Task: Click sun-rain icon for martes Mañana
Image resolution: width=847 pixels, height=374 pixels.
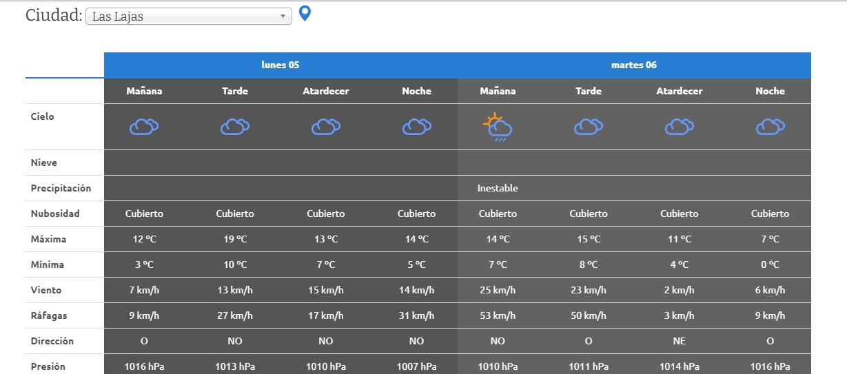Action: pos(498,127)
